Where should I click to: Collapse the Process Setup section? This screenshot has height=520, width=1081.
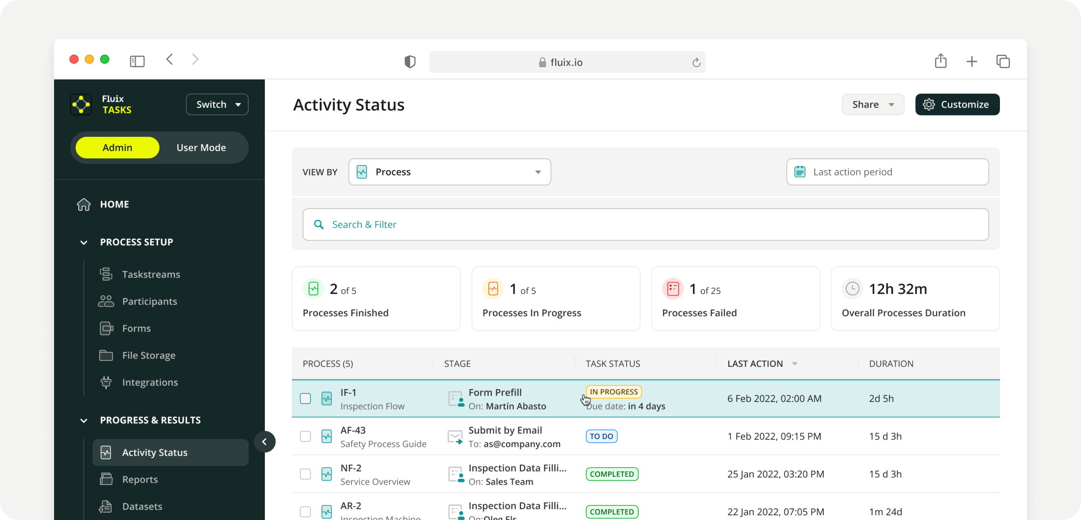pyautogui.click(x=84, y=242)
